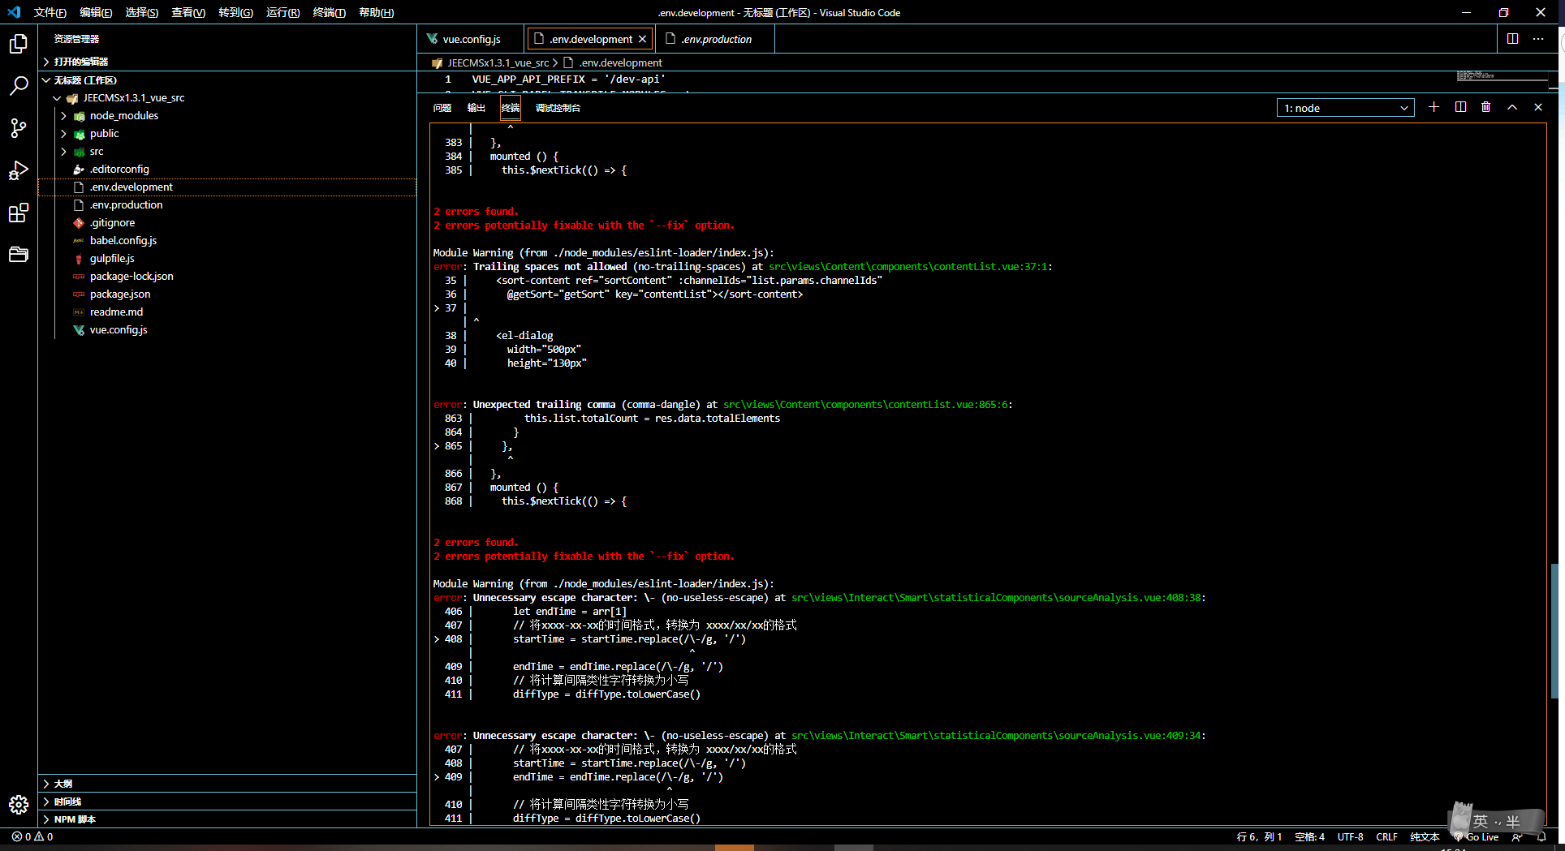Click the Manage gear icon
The width and height of the screenshot is (1565, 851).
coord(19,804)
